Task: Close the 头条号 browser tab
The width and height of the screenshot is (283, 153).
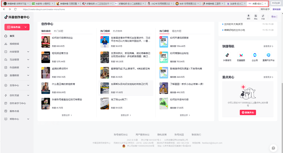Action: 245,3
